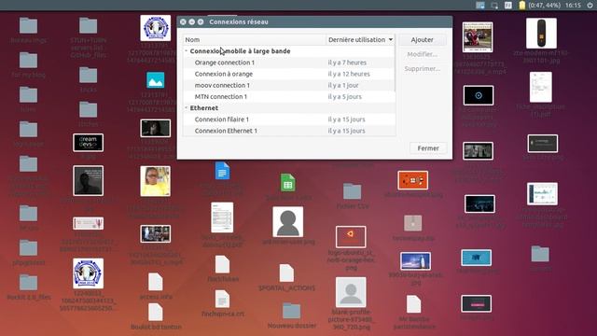Select the blank-profile-picture png thumbnail
The image size is (597, 336).
(351, 292)
